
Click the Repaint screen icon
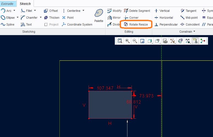pyautogui.click(x=142, y=41)
